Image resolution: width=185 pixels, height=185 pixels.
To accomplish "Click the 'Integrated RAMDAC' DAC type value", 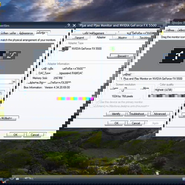I will click(x=71, y=73).
